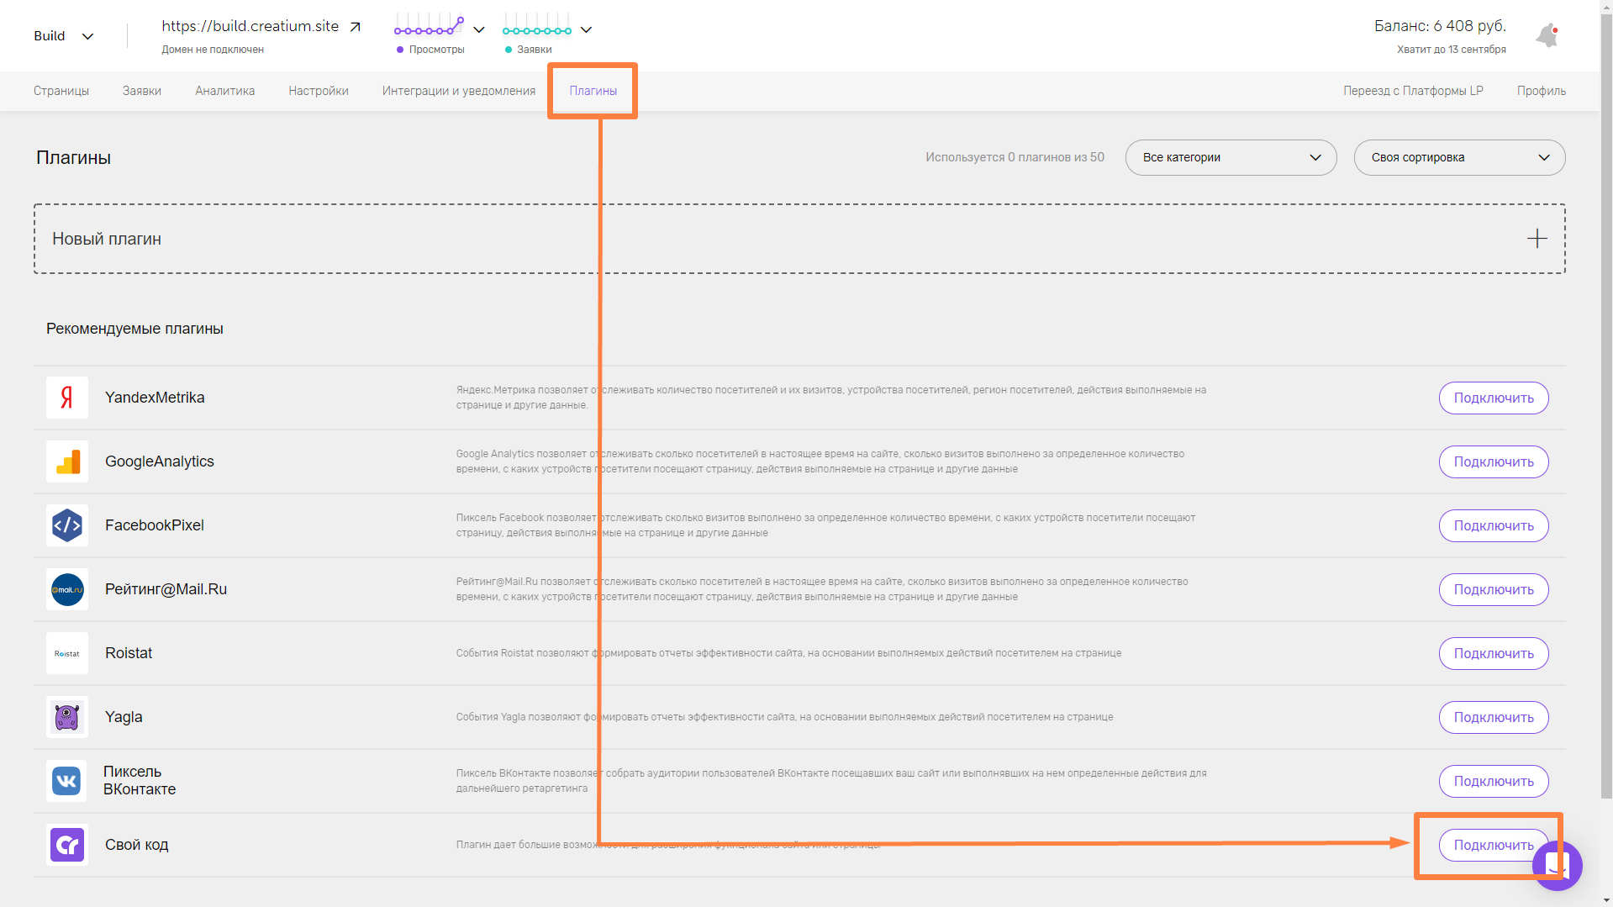Click the Рейтинг@Mail.Ru logo icon
The image size is (1613, 907).
67,589
